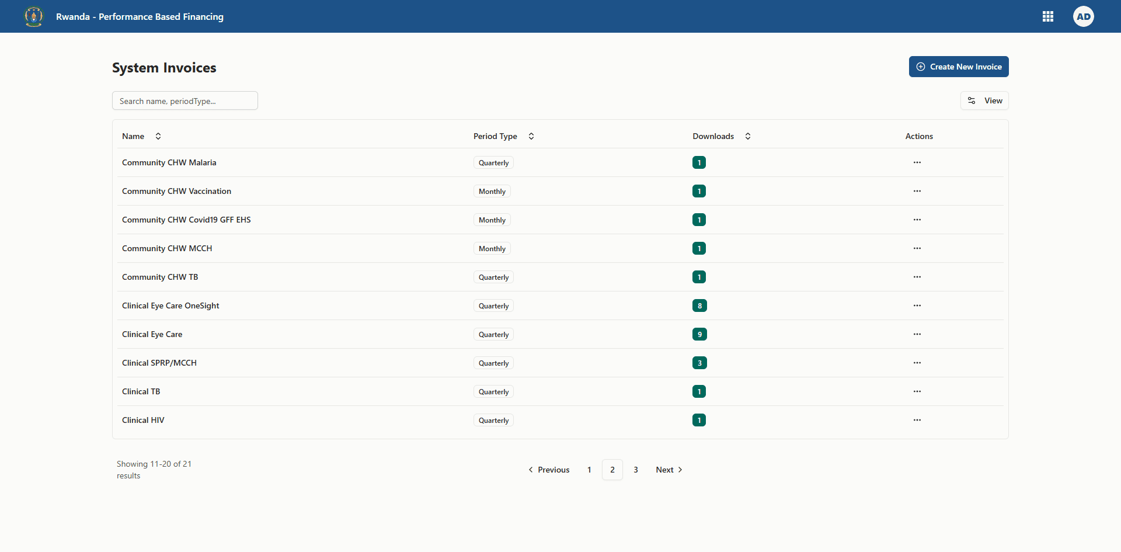Select page 1 in pagination
Viewport: 1121px width, 552px height.
[x=589, y=469]
